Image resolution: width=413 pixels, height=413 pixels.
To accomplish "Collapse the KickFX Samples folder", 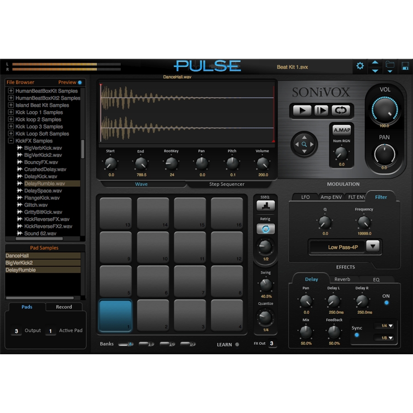I will tap(11, 141).
